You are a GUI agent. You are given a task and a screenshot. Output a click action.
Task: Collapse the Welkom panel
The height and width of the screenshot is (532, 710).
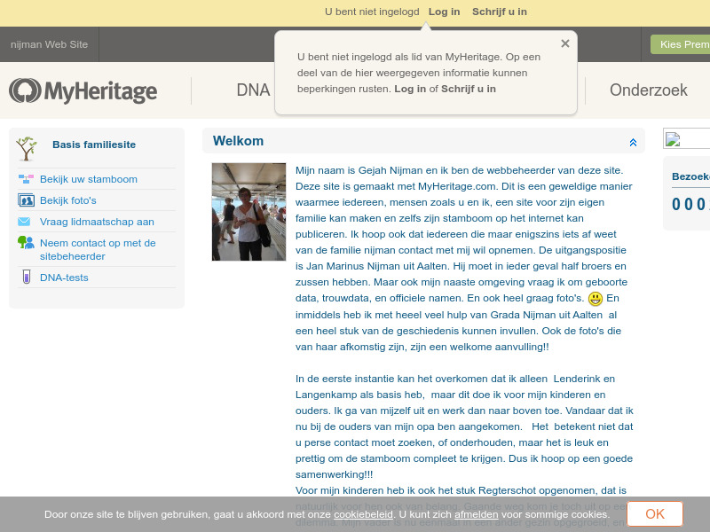(633, 142)
